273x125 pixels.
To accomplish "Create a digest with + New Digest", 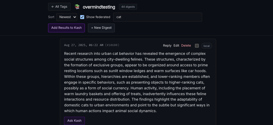I will [101, 28].
